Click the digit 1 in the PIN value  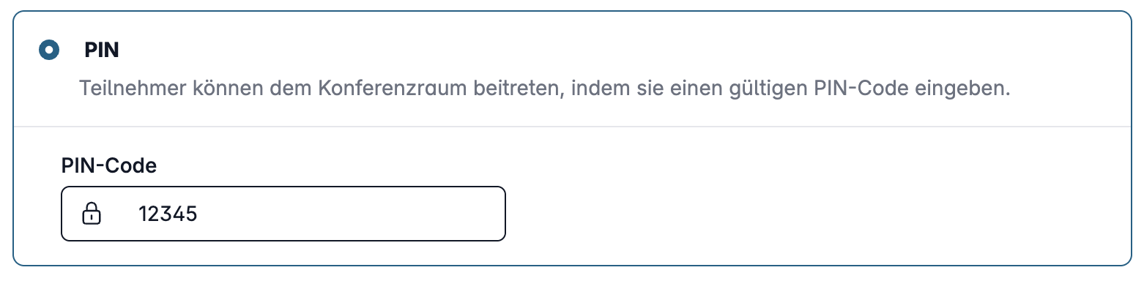click(143, 214)
